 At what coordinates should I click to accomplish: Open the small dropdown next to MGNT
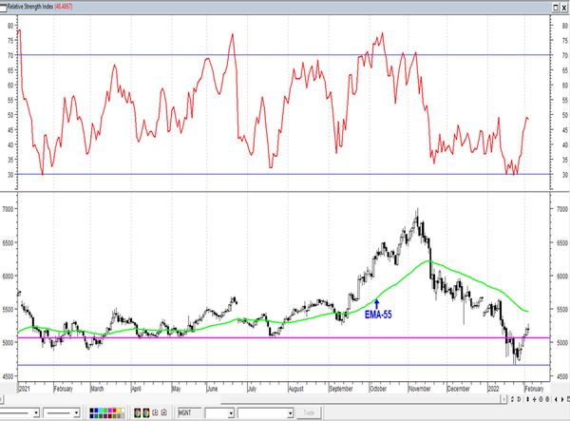tap(231, 413)
